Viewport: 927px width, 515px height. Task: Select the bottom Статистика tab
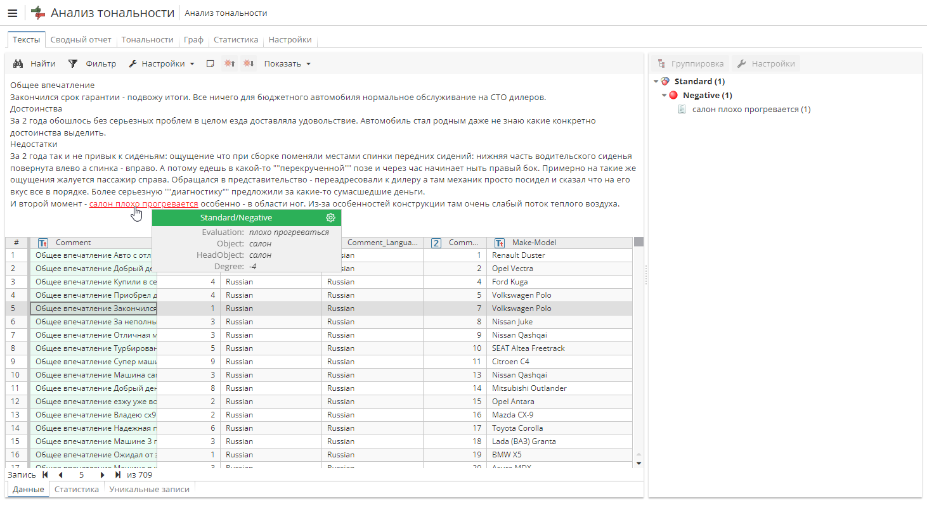pyautogui.click(x=77, y=489)
